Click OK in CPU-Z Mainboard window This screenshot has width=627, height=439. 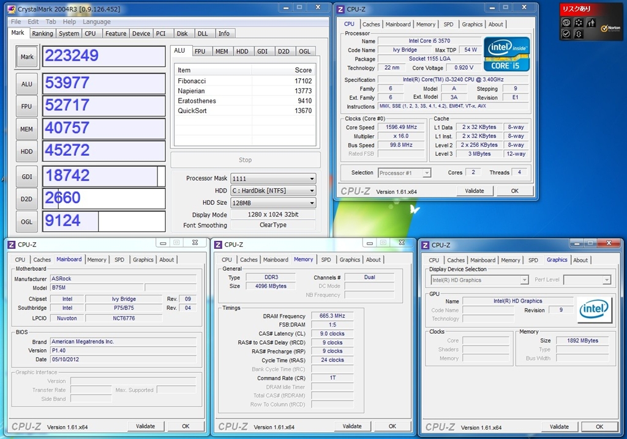tap(186, 426)
